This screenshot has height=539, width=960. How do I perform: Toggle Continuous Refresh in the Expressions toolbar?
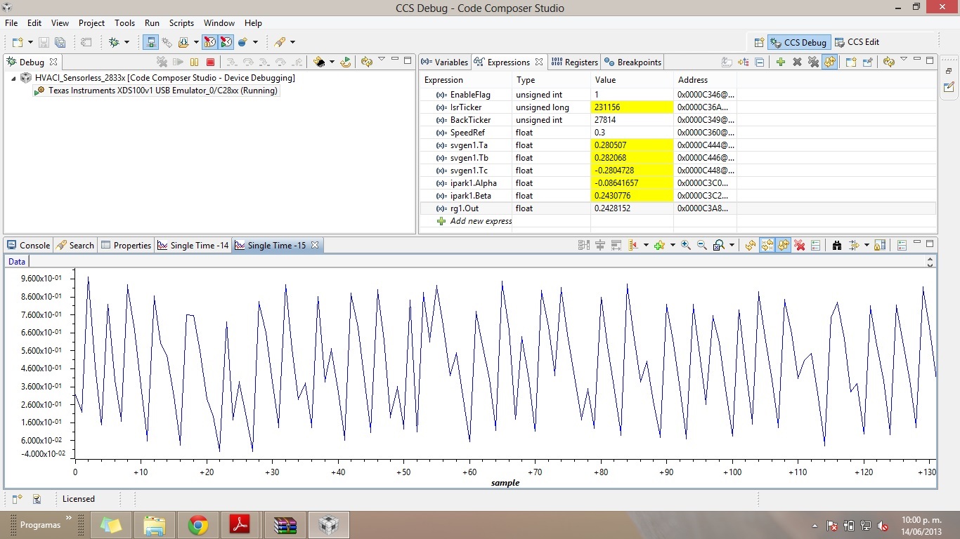[830, 62]
